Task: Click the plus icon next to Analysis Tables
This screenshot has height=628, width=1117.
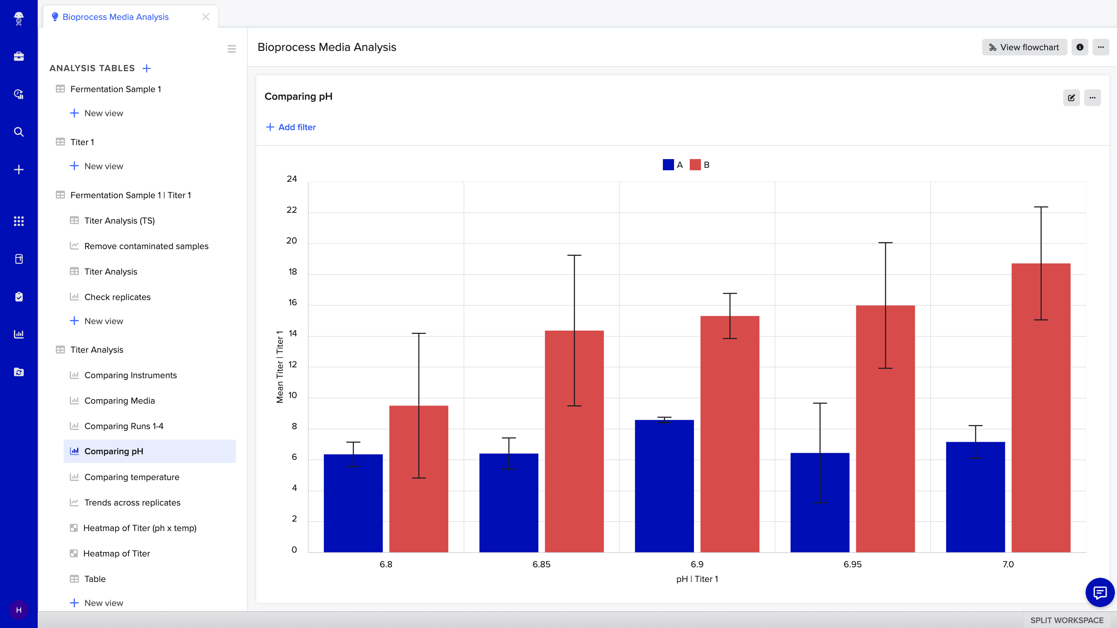Action: 147,68
